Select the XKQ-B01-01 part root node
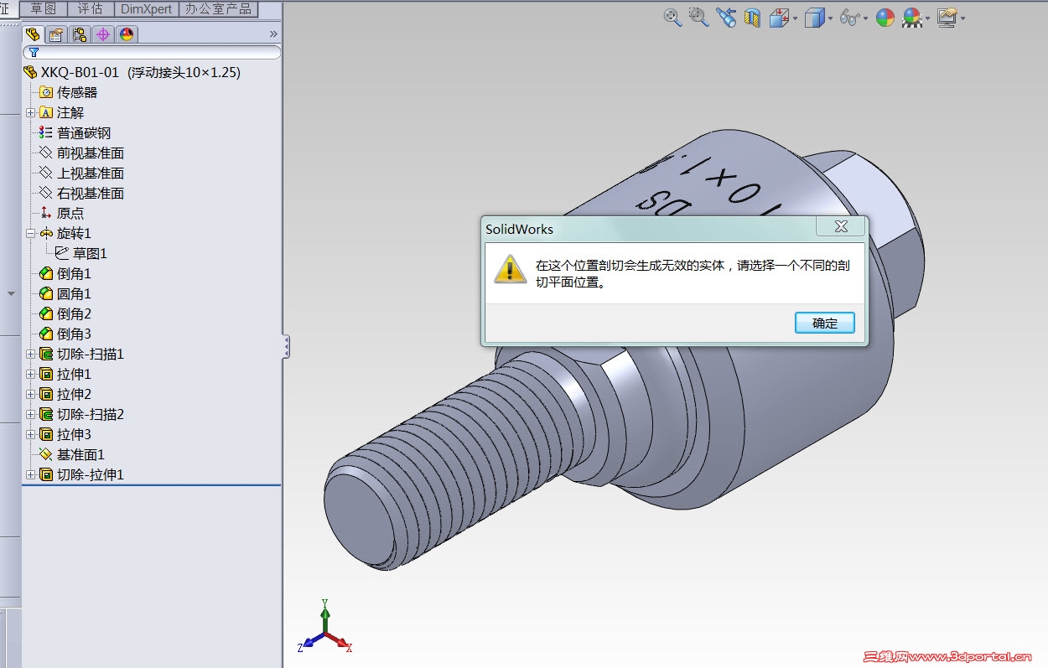The width and height of the screenshot is (1048, 668). click(x=132, y=72)
